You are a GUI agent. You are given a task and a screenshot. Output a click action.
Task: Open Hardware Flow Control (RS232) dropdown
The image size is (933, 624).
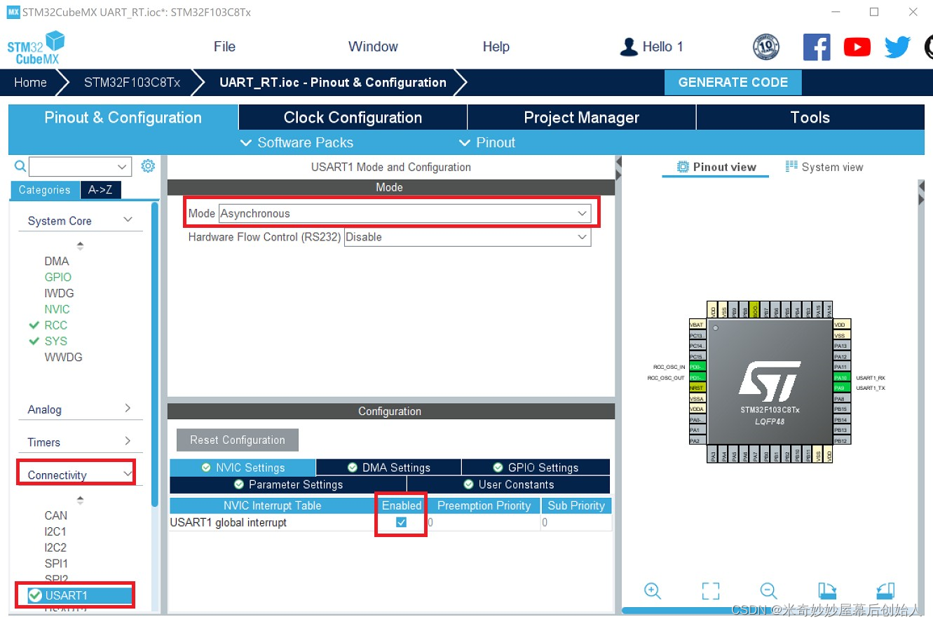[x=468, y=237]
